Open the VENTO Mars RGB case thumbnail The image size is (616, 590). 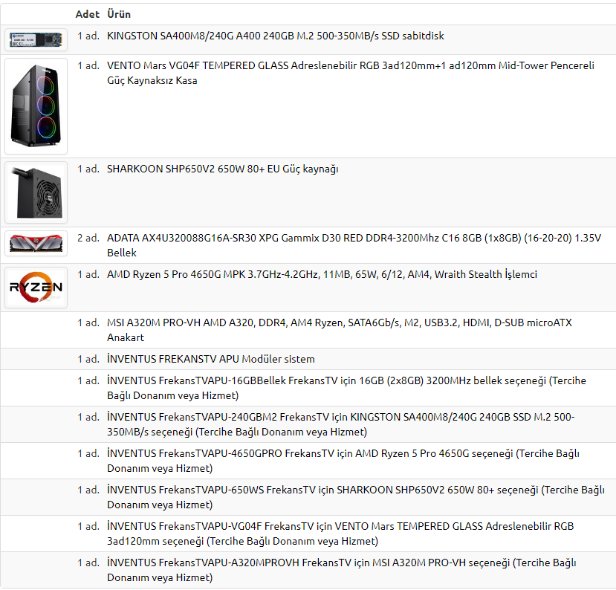pyautogui.click(x=36, y=106)
